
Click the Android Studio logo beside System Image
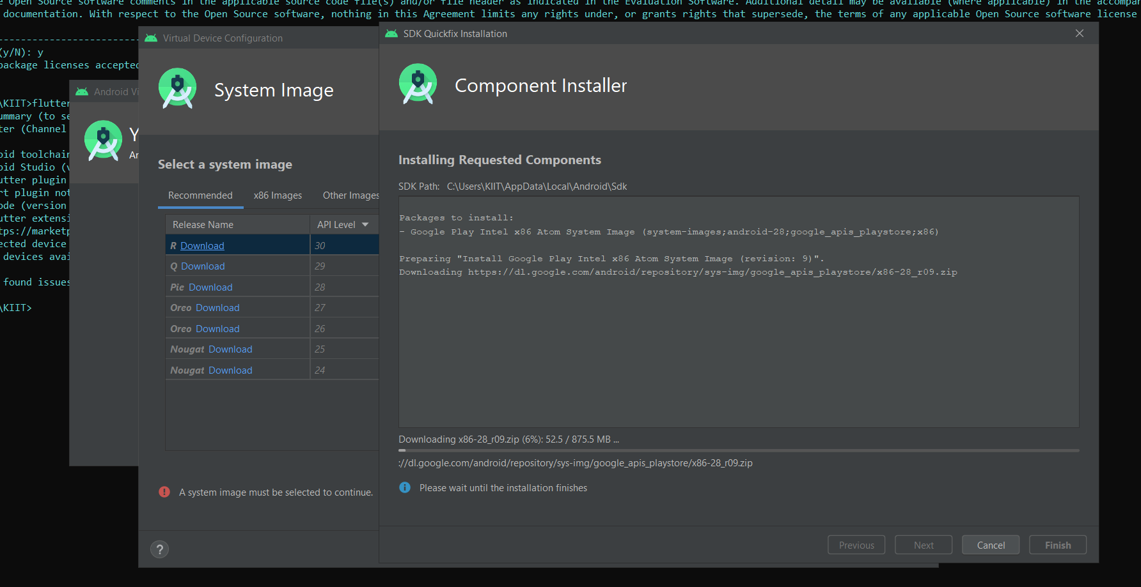point(177,88)
